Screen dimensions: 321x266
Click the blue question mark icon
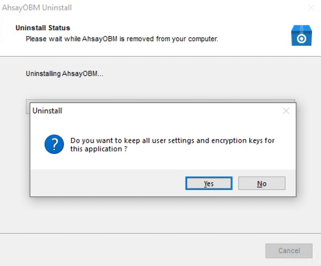(x=54, y=145)
